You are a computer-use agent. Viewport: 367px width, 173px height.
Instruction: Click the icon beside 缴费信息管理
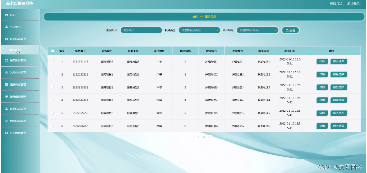coord(6,97)
